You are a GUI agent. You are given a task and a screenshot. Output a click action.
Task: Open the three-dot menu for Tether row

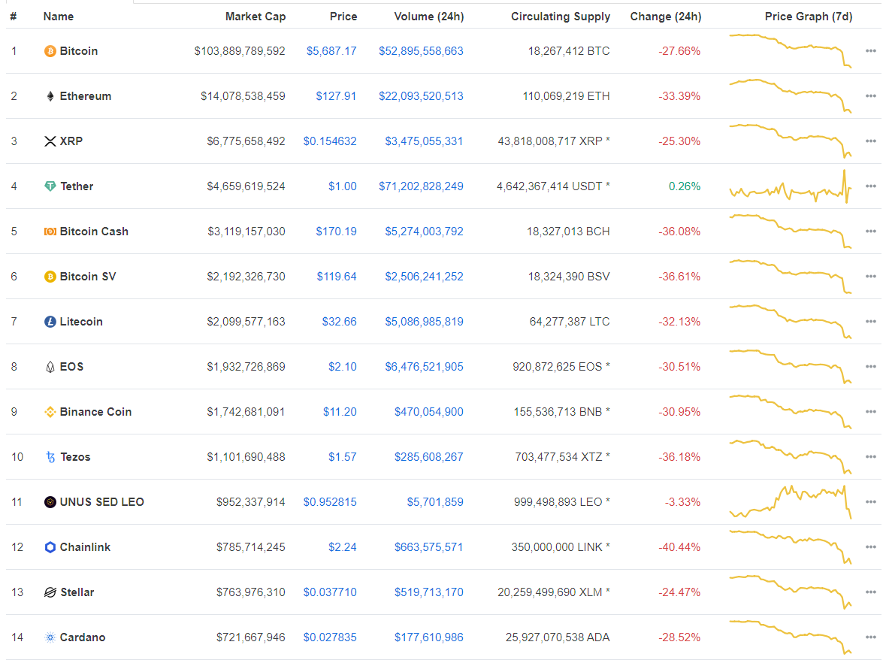tap(870, 186)
